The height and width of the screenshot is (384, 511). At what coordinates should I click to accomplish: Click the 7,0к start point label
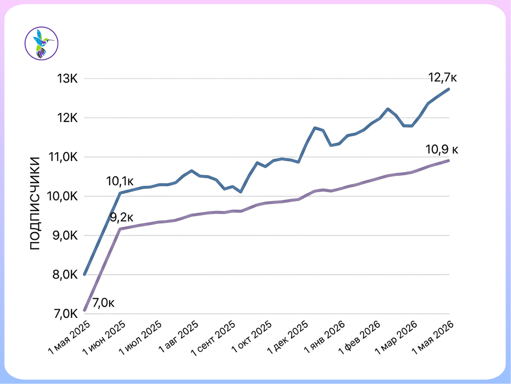[x=103, y=303]
